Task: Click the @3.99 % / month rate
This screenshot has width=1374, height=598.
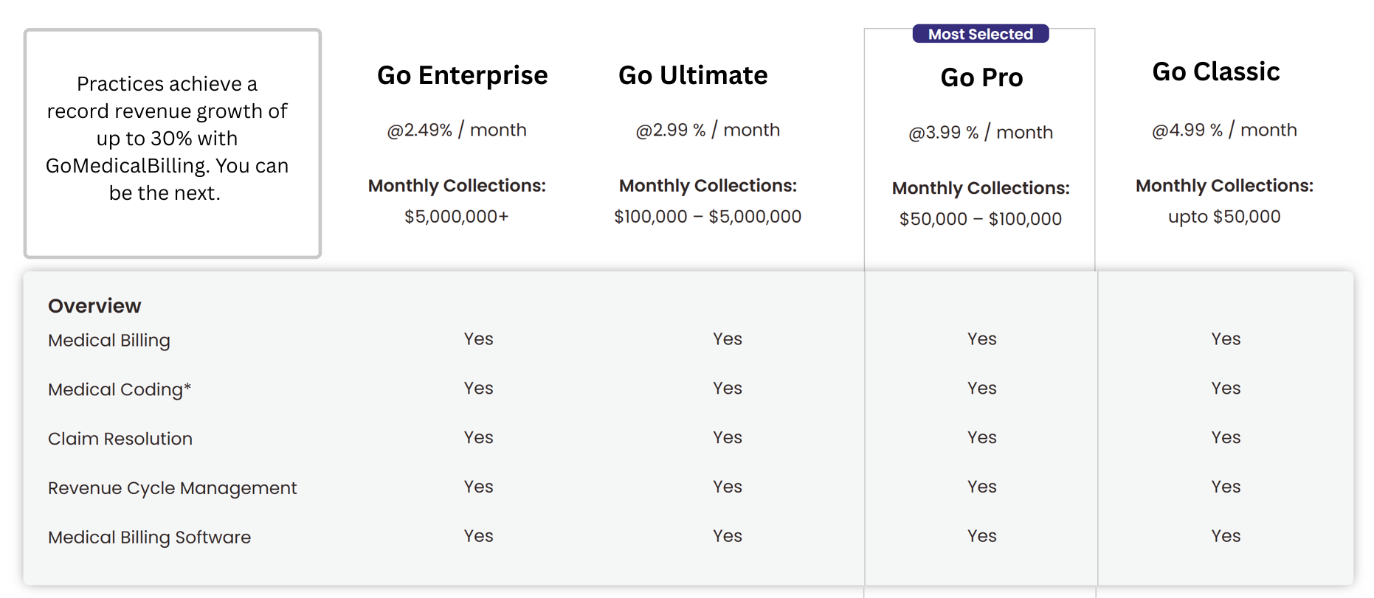Action: 981,132
